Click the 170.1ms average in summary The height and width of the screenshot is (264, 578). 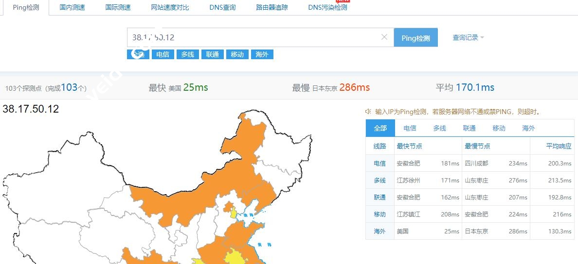point(475,87)
